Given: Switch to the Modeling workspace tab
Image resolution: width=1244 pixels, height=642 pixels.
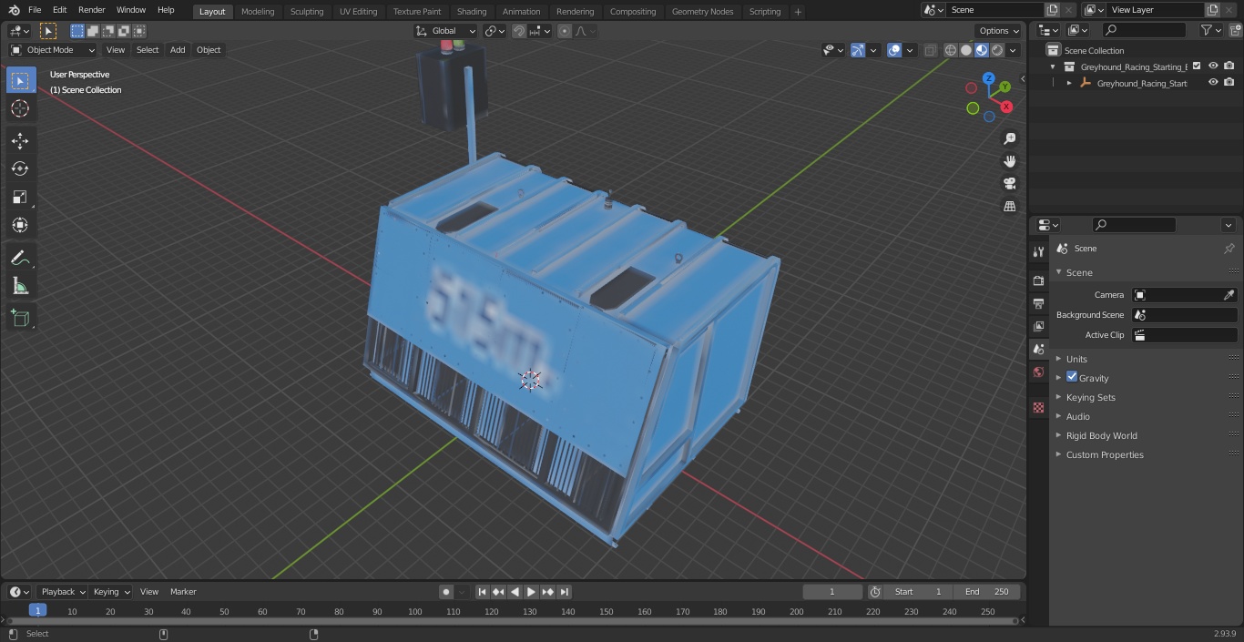Looking at the screenshot, I should (x=258, y=11).
